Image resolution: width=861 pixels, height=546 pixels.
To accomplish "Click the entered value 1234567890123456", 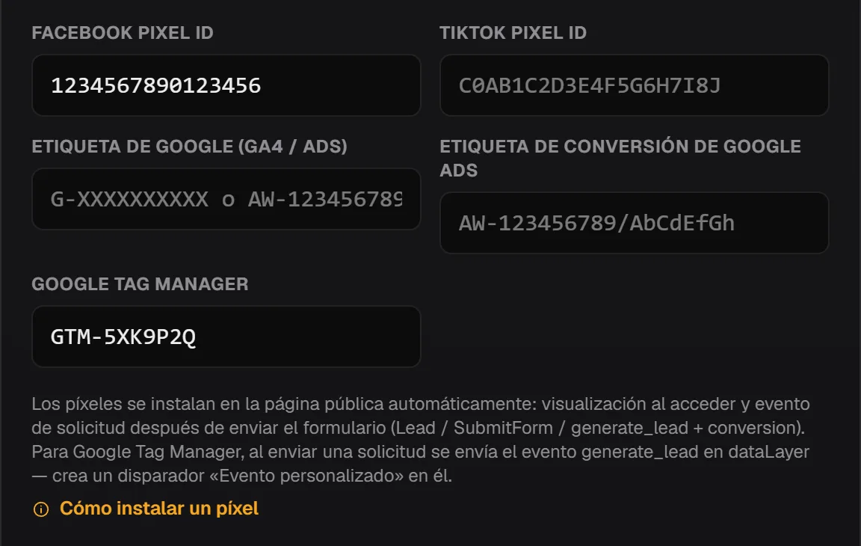I will click(156, 86).
